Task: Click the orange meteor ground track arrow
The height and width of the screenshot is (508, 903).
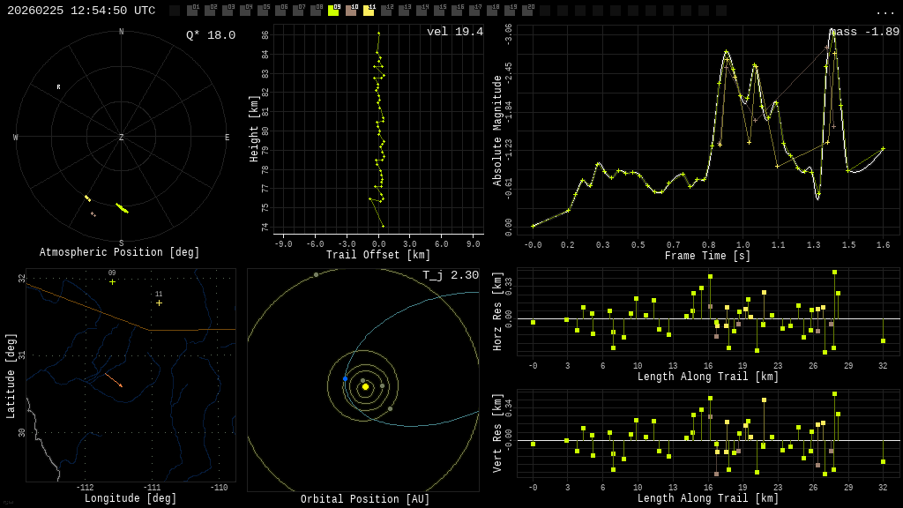Action: point(113,380)
